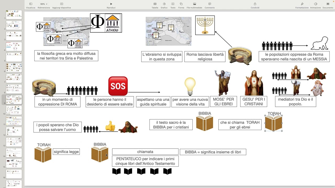Select the thumbs-up emoji image
This screenshot has height=188, width=335.
[x=110, y=126]
